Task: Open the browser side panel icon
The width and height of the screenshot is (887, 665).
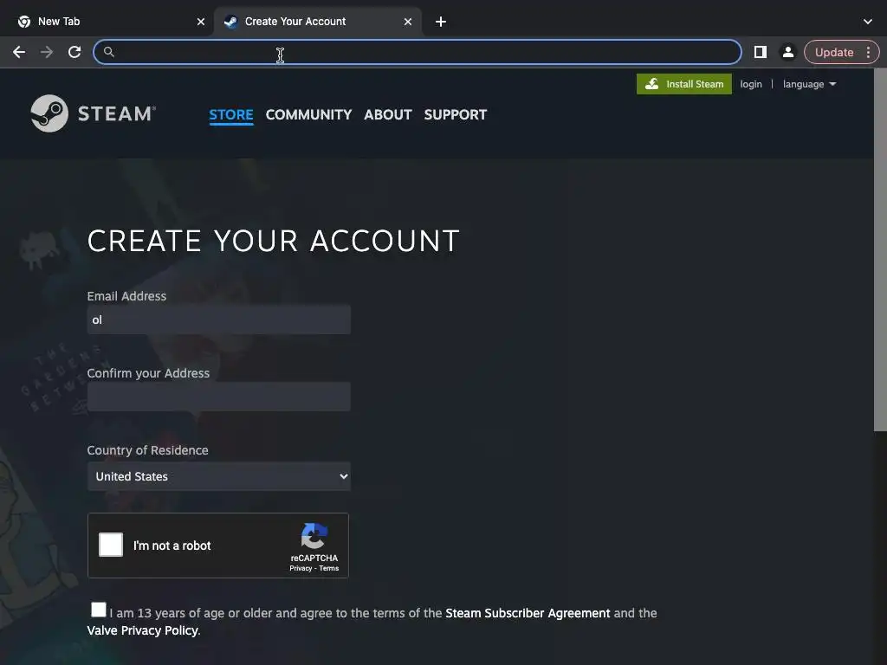Action: pyautogui.click(x=761, y=52)
